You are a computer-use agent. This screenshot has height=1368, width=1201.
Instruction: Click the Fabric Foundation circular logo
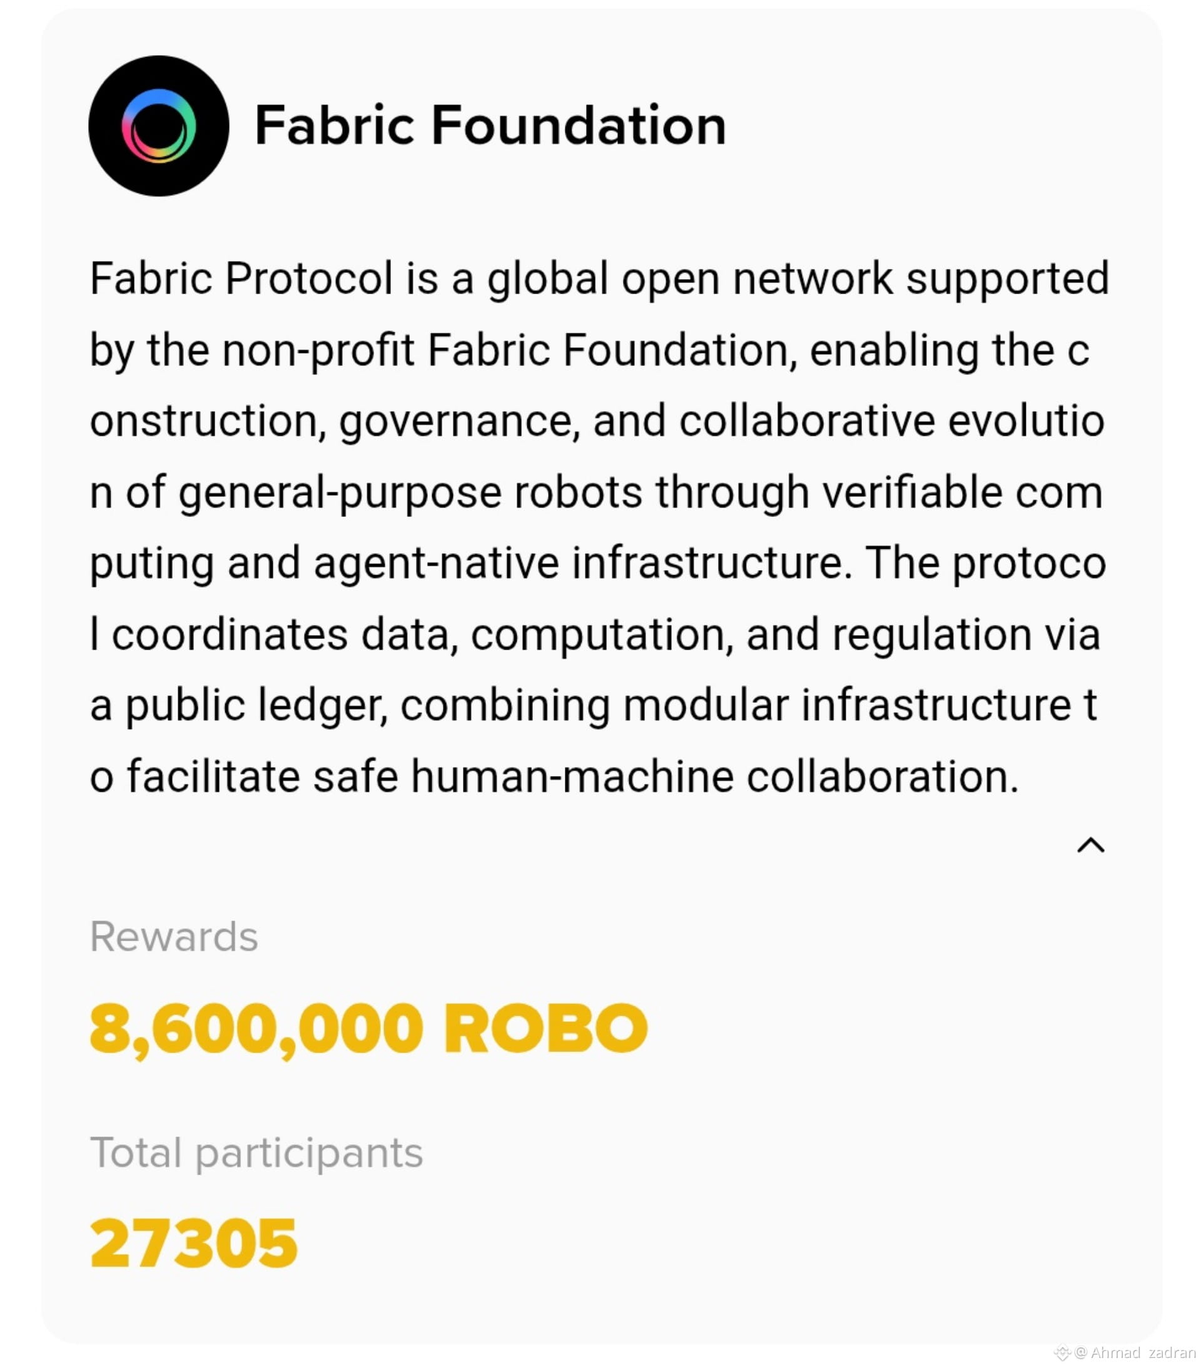[159, 126]
